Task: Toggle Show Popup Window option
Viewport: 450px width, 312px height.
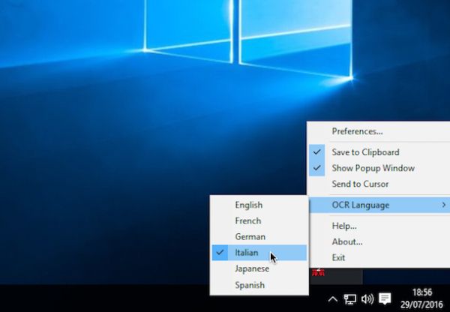Action: (x=379, y=168)
